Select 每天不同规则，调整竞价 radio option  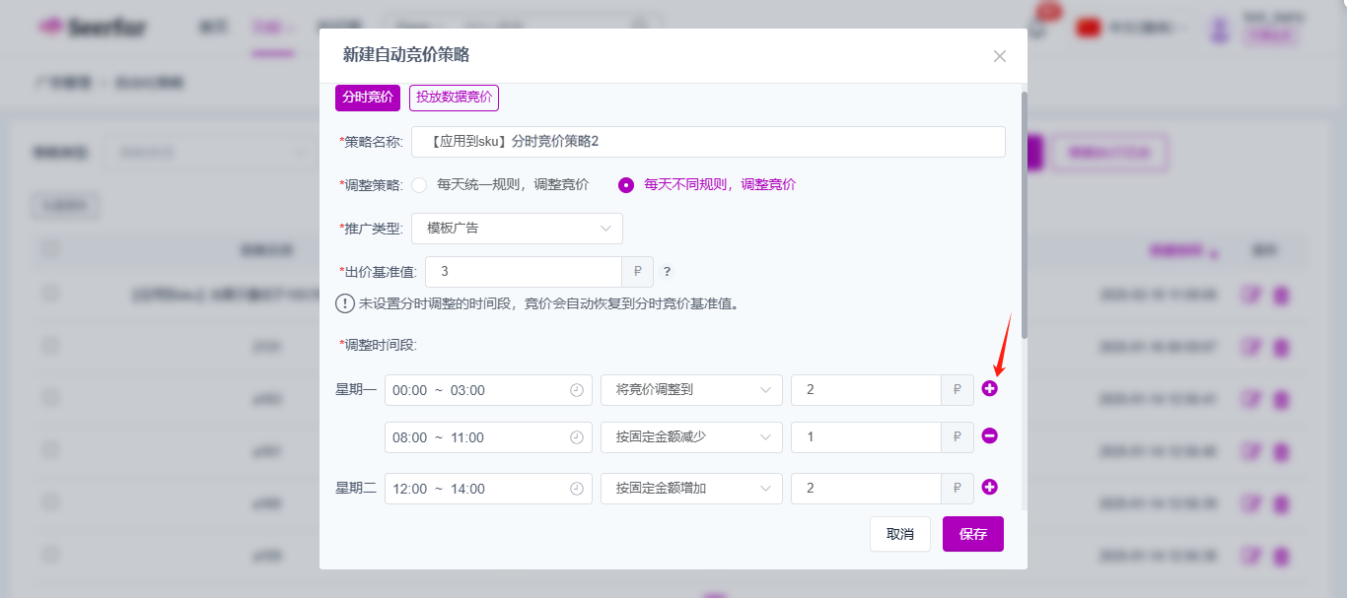click(625, 185)
